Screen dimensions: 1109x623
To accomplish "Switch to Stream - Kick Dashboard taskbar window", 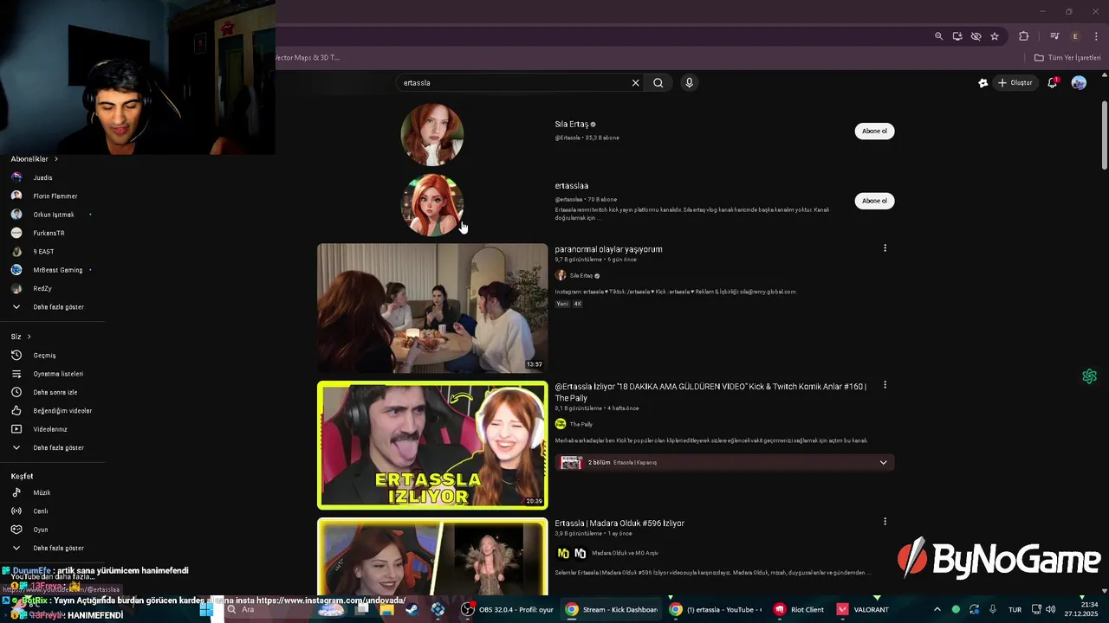I will point(612,609).
